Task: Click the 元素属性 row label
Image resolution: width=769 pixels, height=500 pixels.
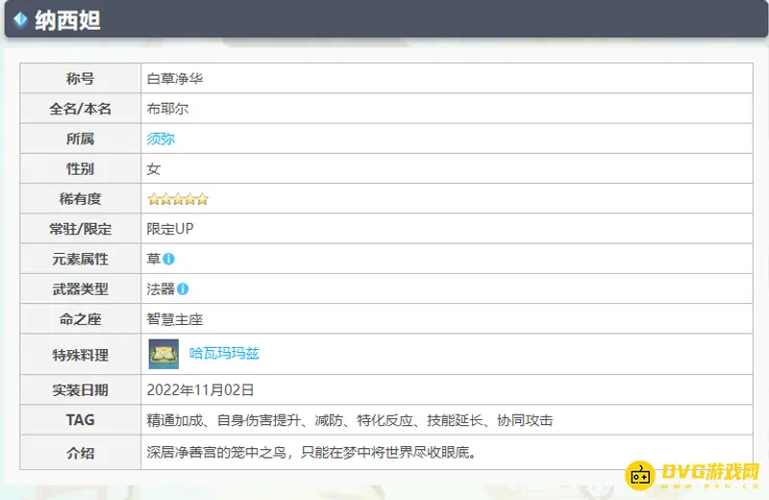Action: tap(81, 259)
